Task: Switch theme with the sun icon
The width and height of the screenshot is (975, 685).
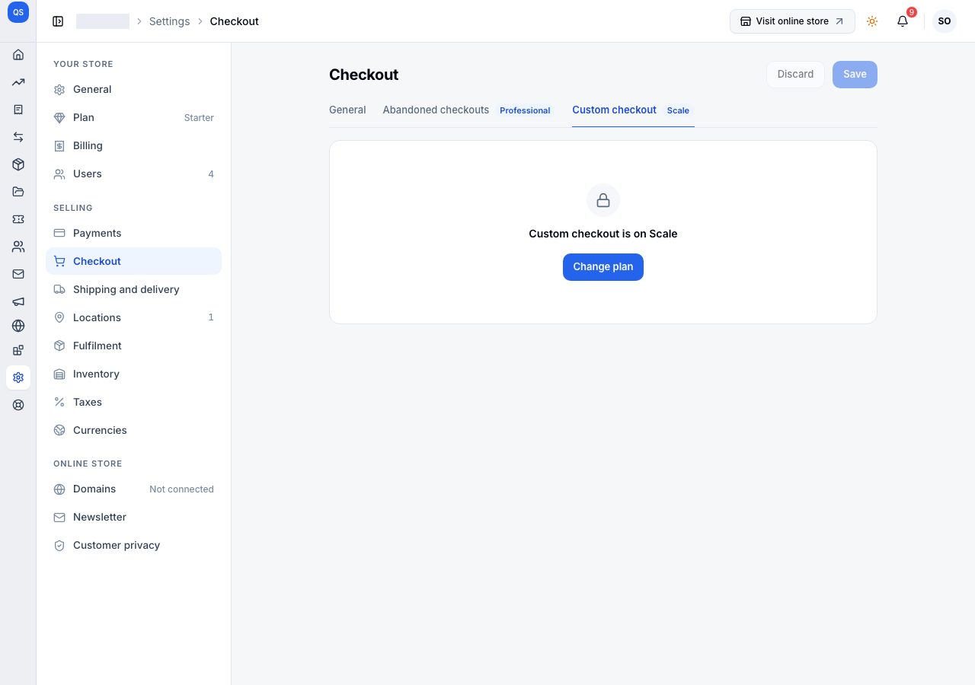Action: [872, 21]
